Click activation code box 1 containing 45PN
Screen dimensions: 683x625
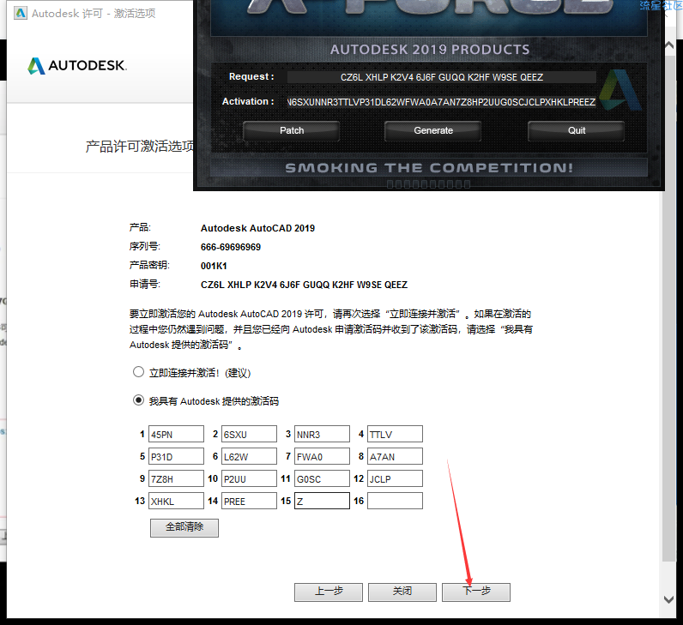point(176,434)
